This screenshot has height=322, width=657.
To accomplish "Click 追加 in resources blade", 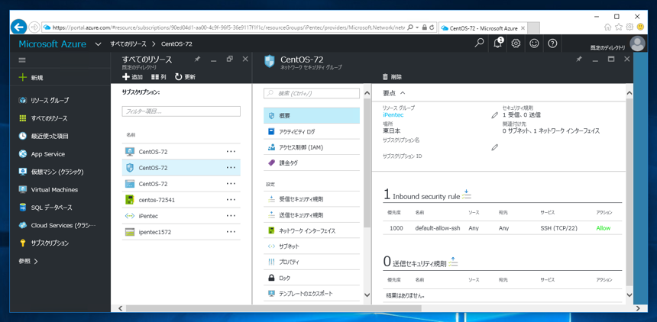I will coord(132,77).
